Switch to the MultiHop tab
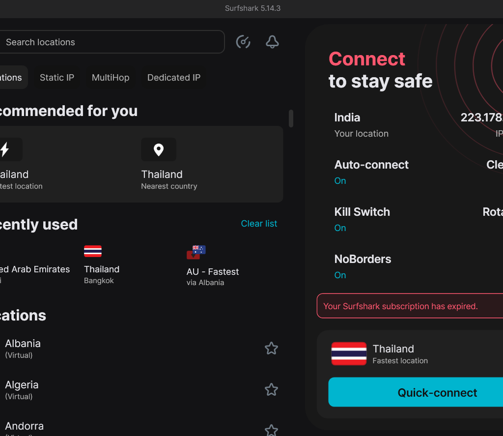 111,78
